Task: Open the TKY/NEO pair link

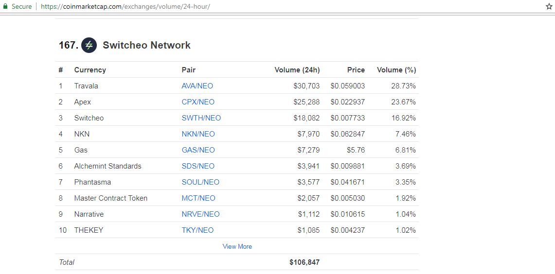Action: (197, 230)
